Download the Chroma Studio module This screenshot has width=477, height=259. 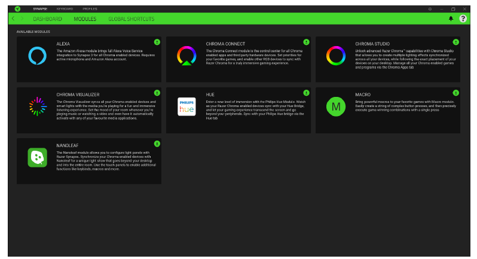[x=455, y=42]
